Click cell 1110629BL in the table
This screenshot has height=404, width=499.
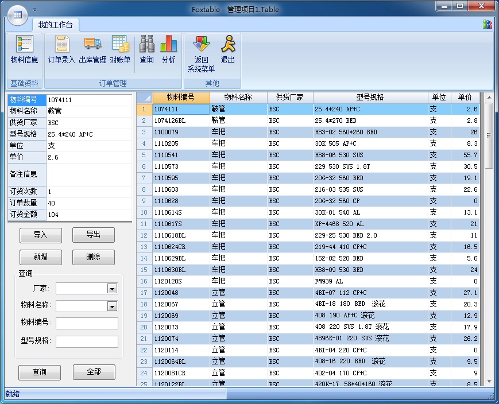coord(181,258)
